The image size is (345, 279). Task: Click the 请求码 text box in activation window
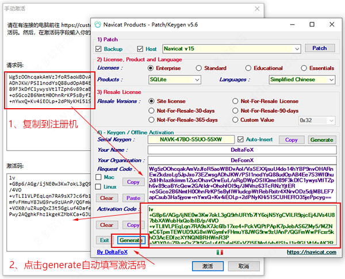[x=49, y=111]
